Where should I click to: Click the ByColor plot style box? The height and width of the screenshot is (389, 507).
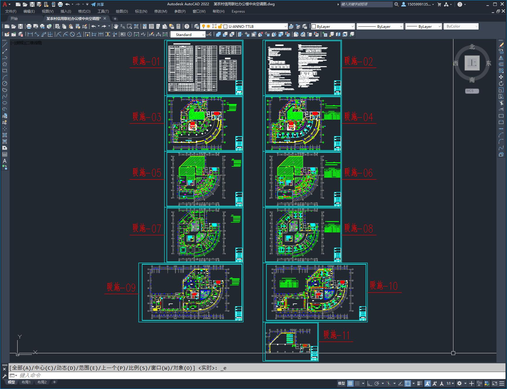(461, 26)
